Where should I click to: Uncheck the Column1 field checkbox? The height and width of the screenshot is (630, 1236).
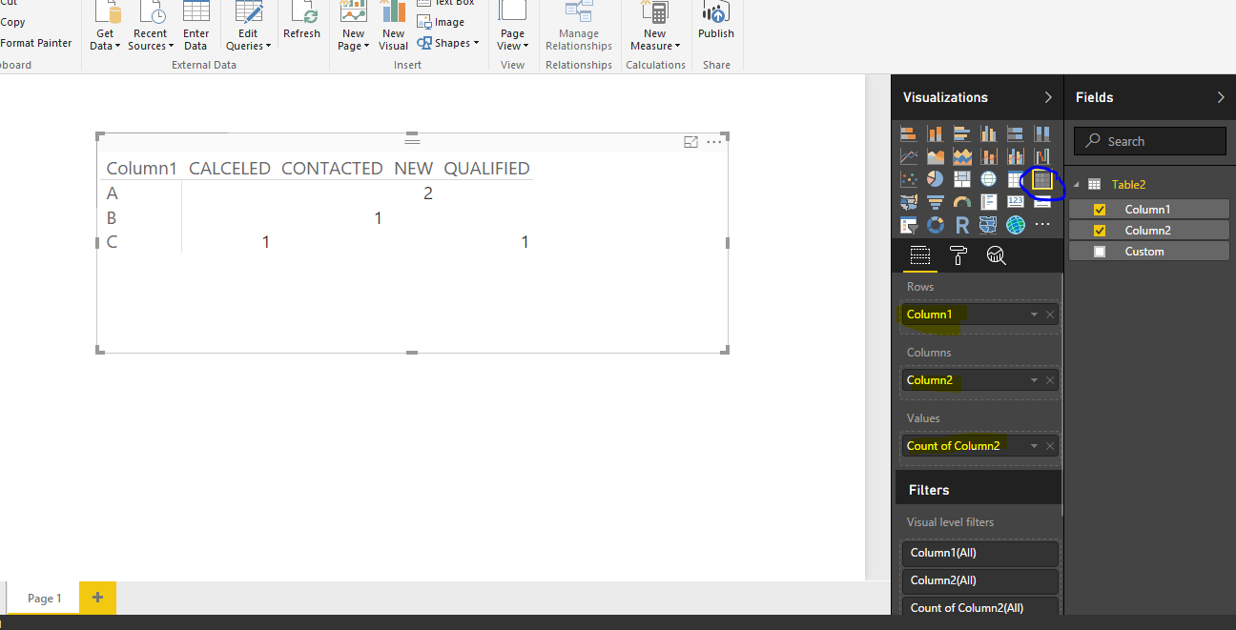[1100, 210]
